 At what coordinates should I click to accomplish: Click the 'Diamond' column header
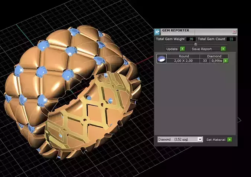pos(214,56)
